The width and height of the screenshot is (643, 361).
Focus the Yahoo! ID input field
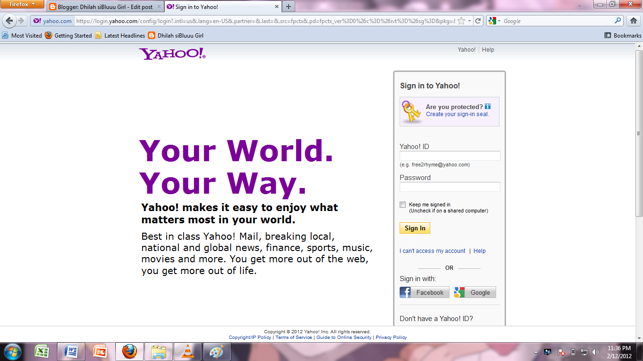point(450,156)
